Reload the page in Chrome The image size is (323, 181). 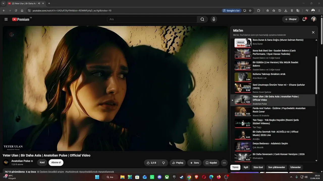16,11
